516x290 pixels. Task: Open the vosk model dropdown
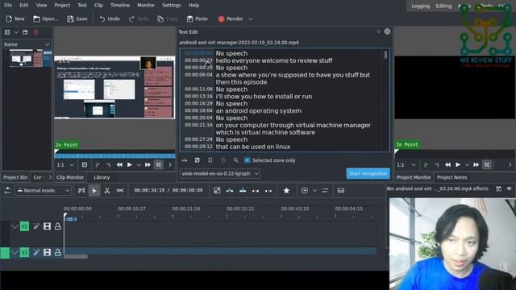coord(220,174)
